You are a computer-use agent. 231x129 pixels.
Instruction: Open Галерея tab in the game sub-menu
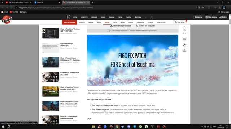[151, 22]
